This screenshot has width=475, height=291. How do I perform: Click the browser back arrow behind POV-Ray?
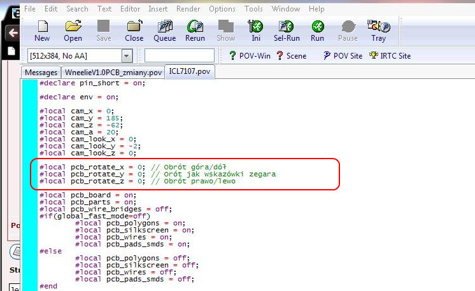[x=13, y=32]
